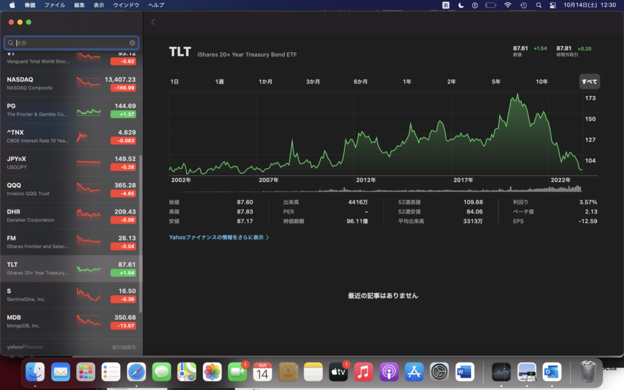This screenshot has width=624, height=390.
Task: Open the 表示 menu in menu bar
Action: pyautogui.click(x=99, y=5)
